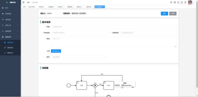Click the user avatar image
The height and width of the screenshot is (97, 198).
click(x=190, y=2)
